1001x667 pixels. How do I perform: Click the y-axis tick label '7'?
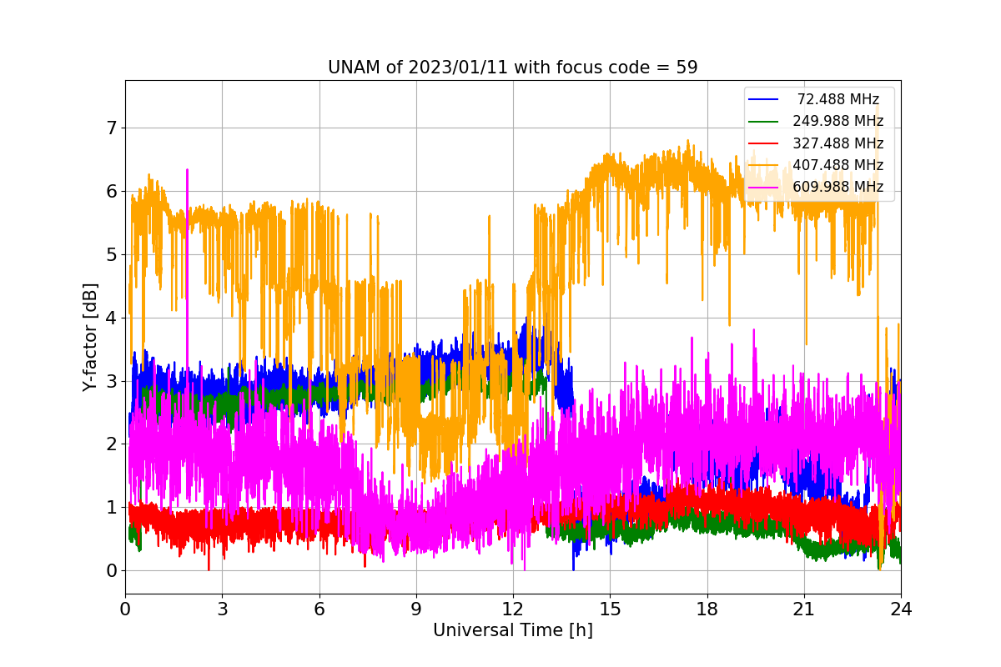[110, 128]
